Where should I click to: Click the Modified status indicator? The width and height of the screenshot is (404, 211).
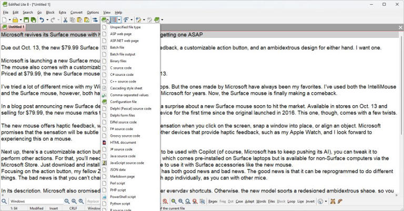36,208
